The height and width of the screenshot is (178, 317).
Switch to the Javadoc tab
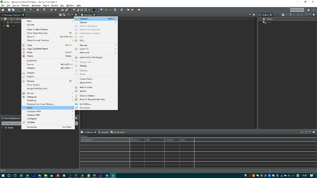[x=104, y=132]
